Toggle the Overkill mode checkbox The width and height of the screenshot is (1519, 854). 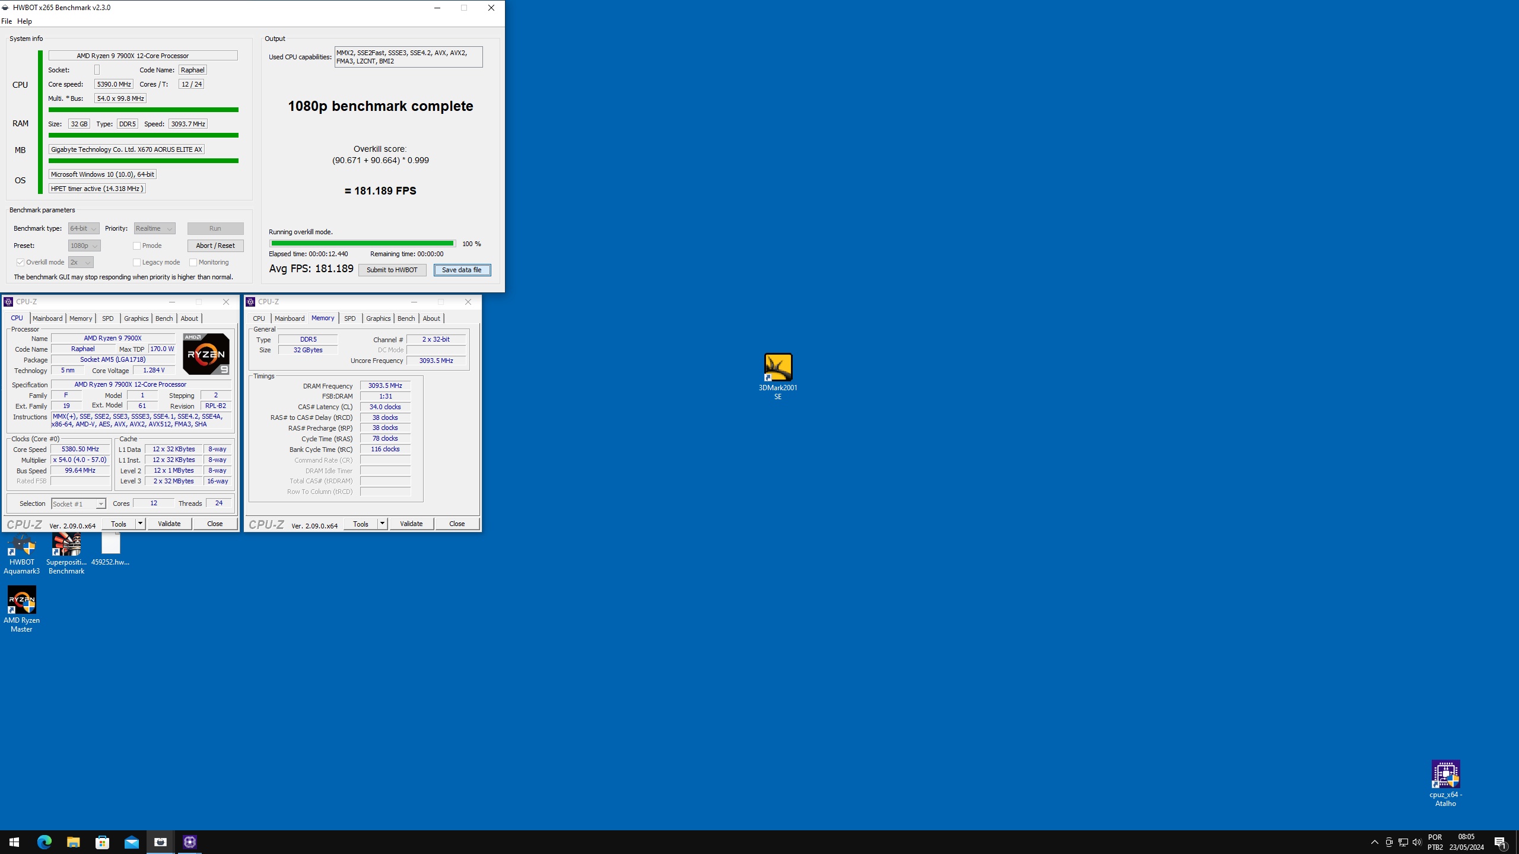(20, 262)
